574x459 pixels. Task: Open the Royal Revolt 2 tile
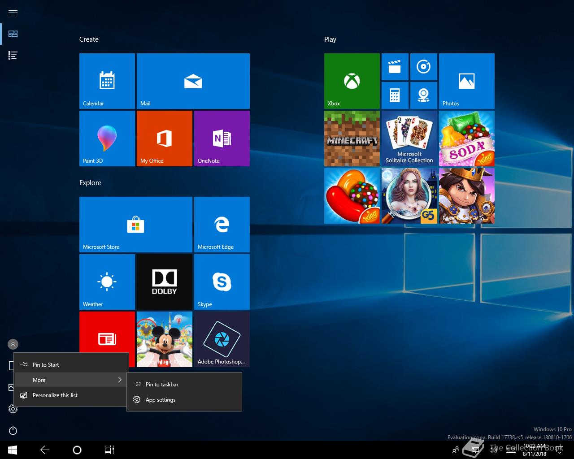click(467, 196)
